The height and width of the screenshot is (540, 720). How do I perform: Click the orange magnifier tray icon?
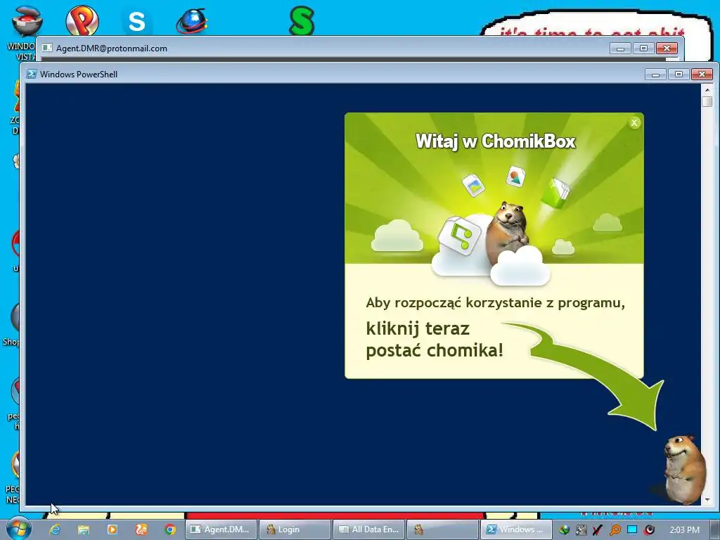(615, 530)
